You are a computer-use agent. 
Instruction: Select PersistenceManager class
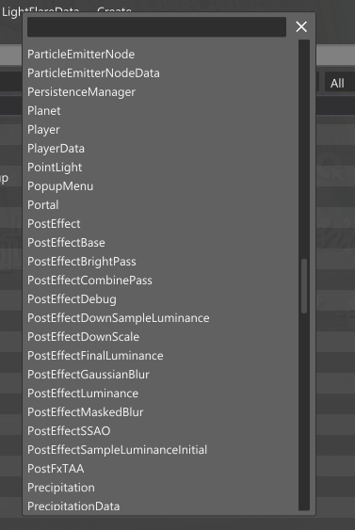[x=82, y=92]
